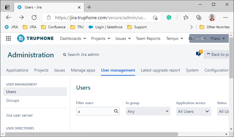Click the scroll down arrow
Screen dimensions: 234x137
pyautogui.click(x=231, y=129)
